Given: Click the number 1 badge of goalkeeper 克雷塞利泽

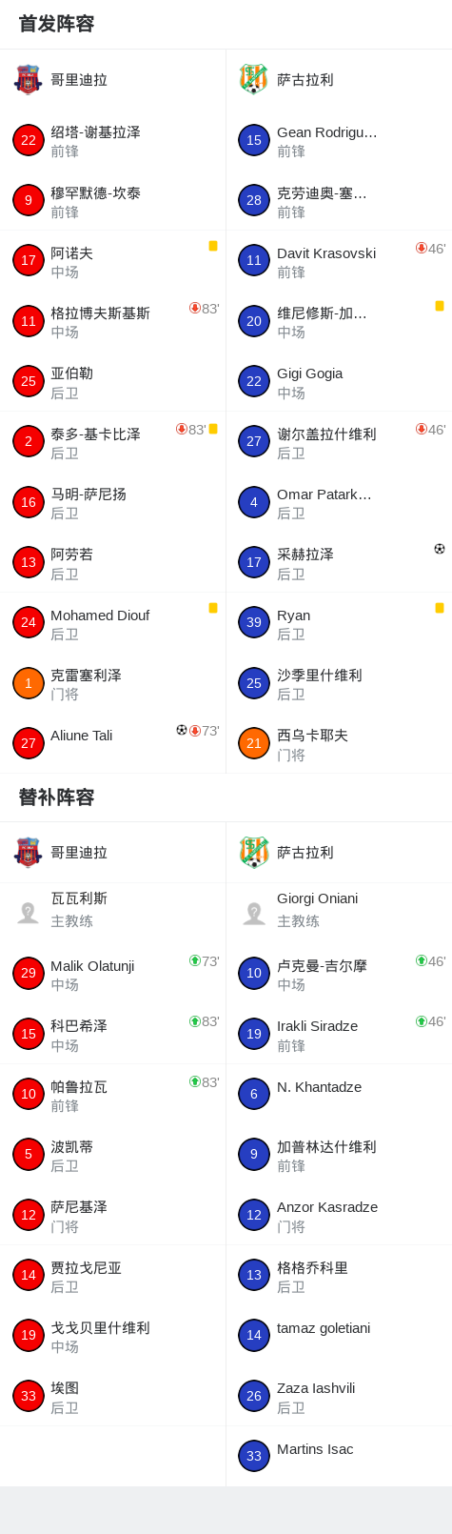Looking at the screenshot, I should [x=29, y=683].
